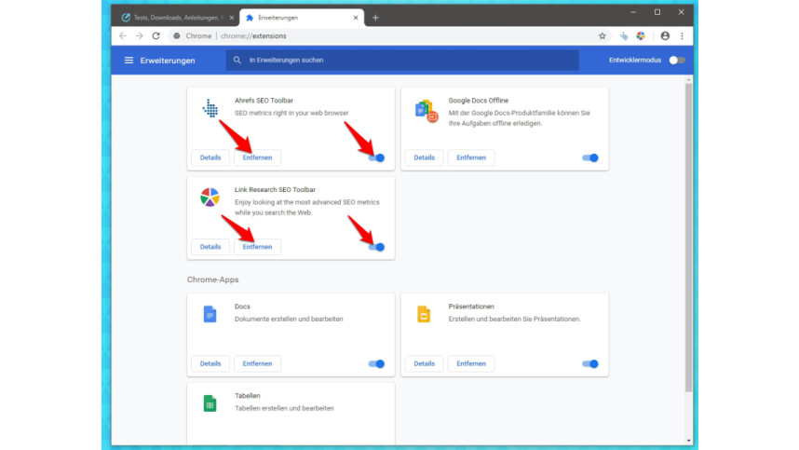Click the 'Ahrefs SEO Toolbar' title text
This screenshot has width=799, height=450.
(x=264, y=101)
